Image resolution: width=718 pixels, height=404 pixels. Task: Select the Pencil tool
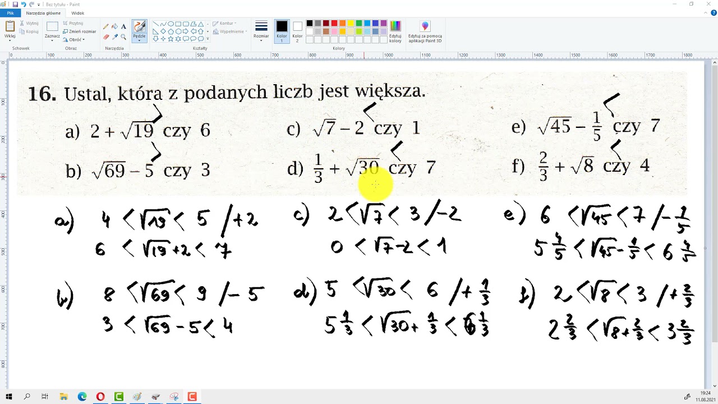106,26
